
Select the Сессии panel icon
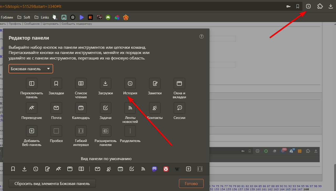(179, 108)
